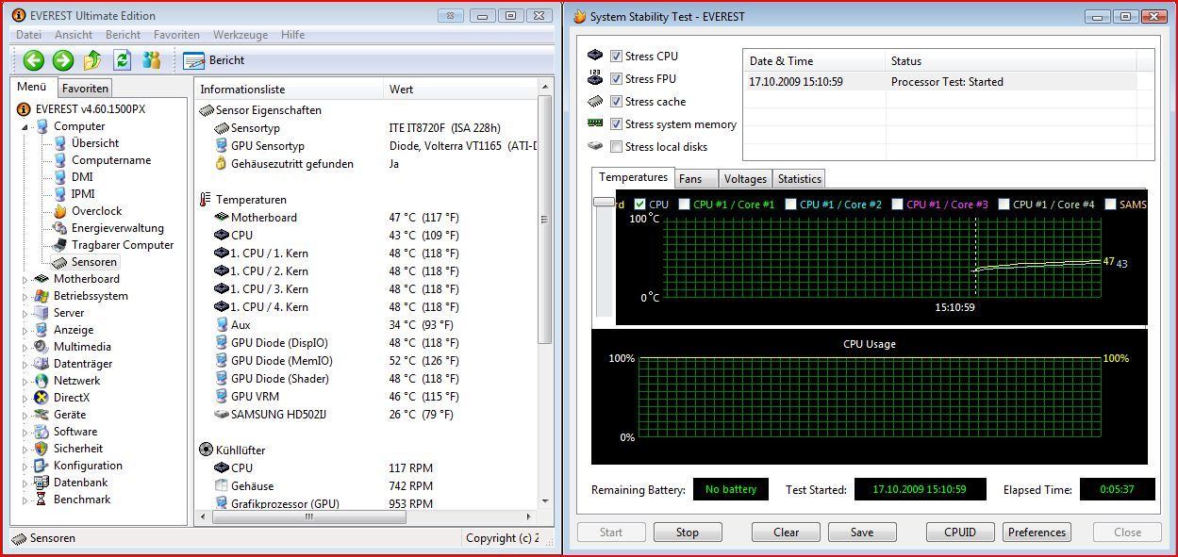
Task: Click the Refresh toolbar icon
Action: pyautogui.click(x=122, y=60)
